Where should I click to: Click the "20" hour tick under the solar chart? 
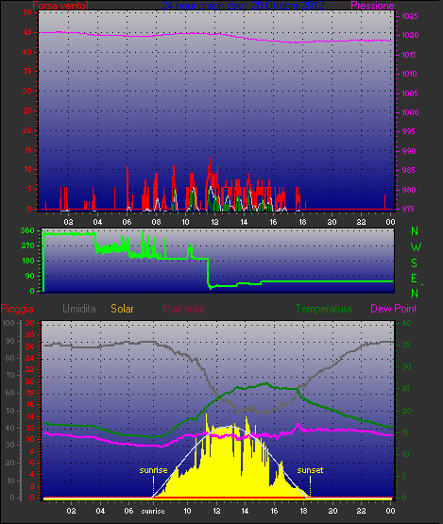pyautogui.click(x=332, y=511)
